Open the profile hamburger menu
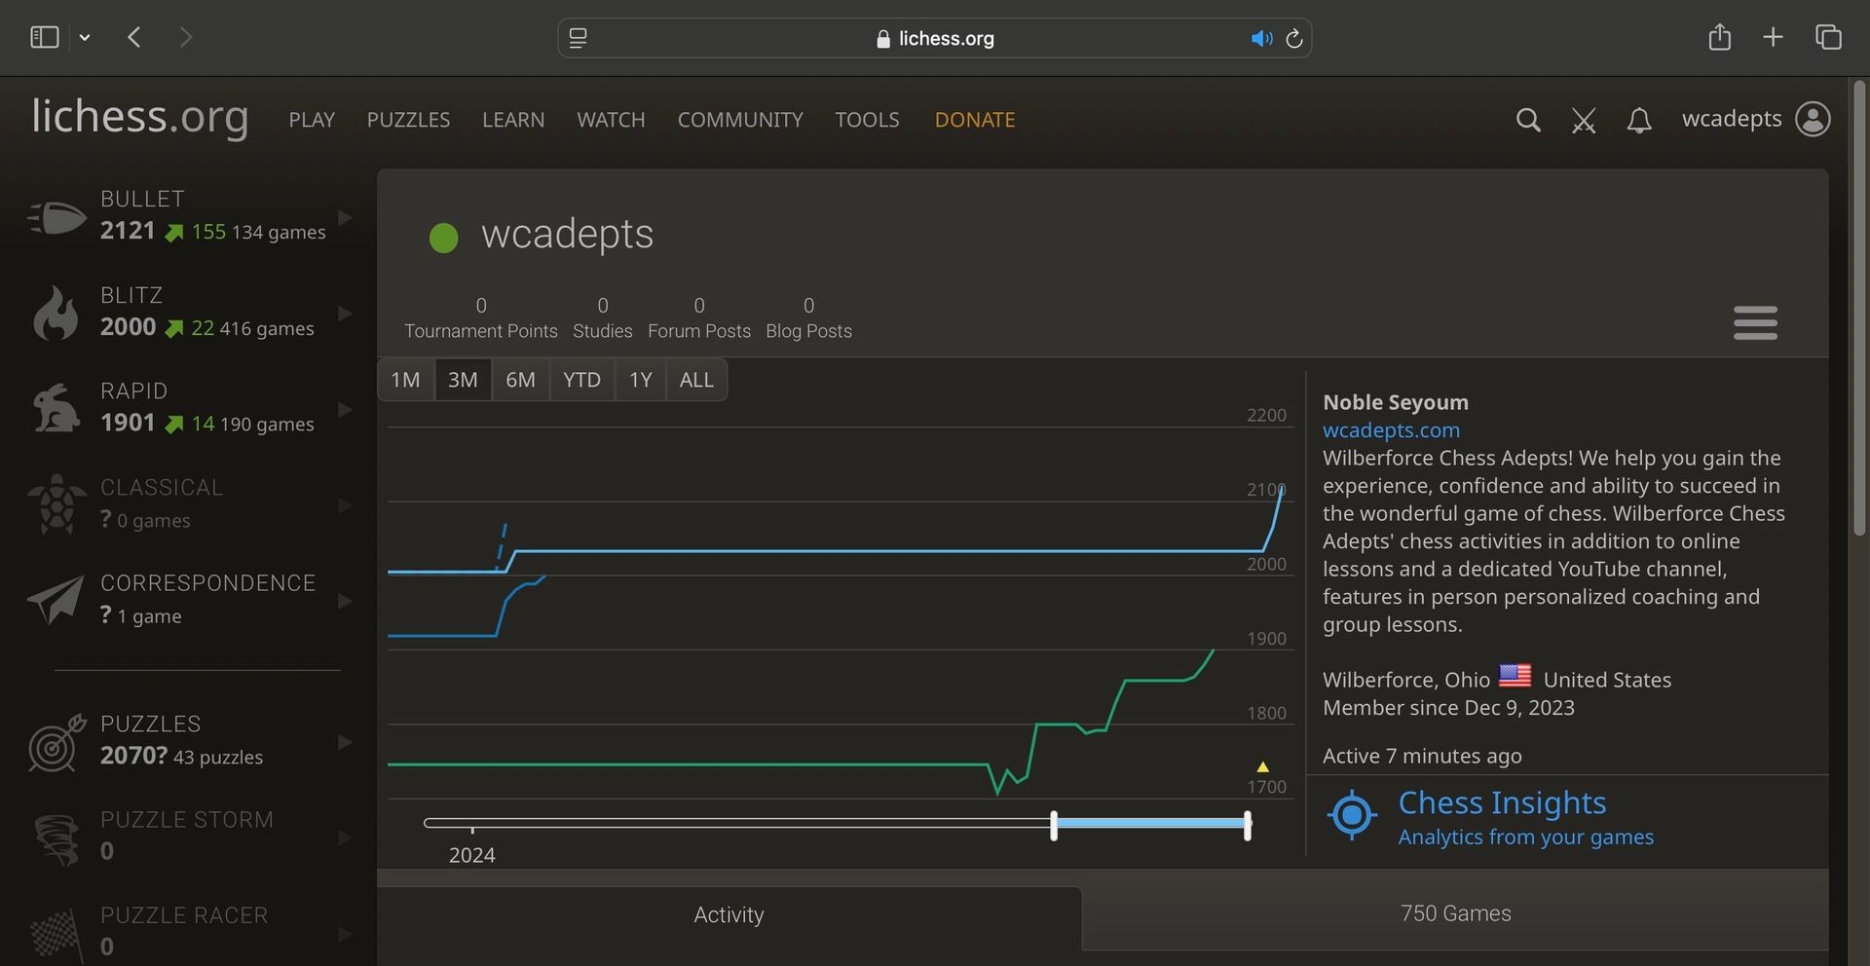The height and width of the screenshot is (966, 1870). [x=1755, y=322]
